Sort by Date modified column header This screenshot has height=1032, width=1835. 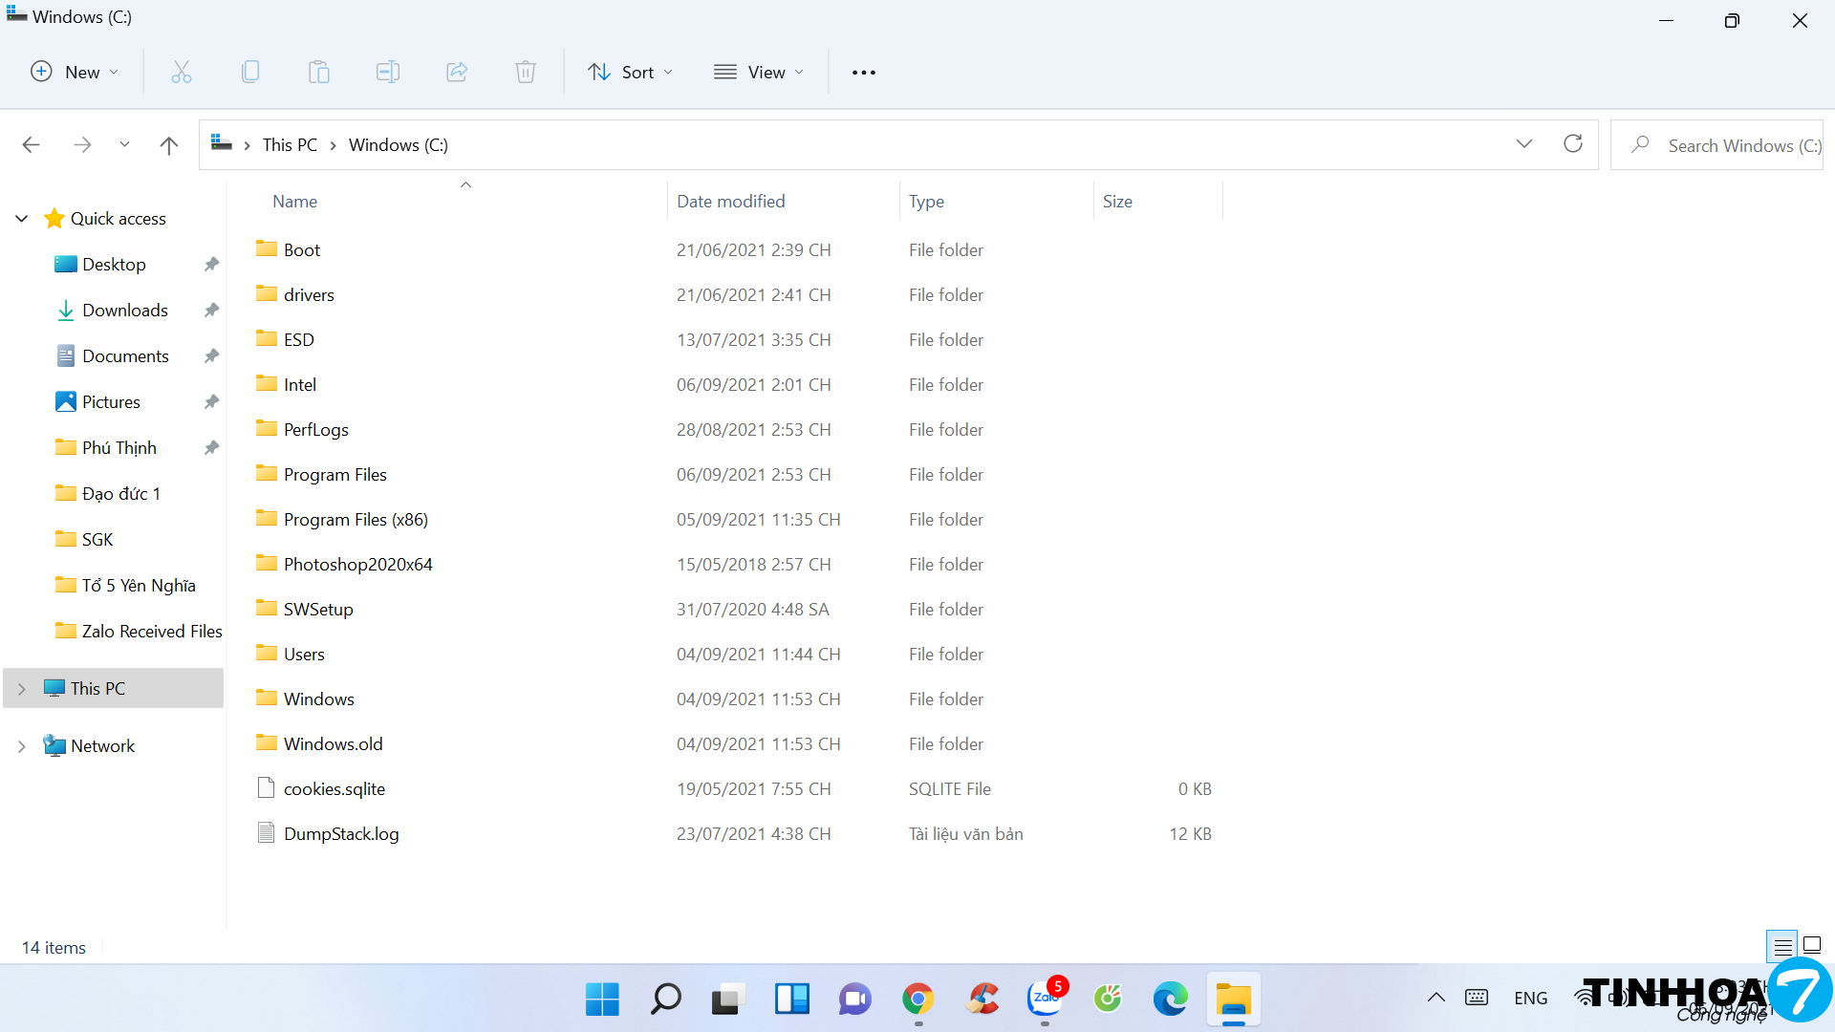point(731,202)
